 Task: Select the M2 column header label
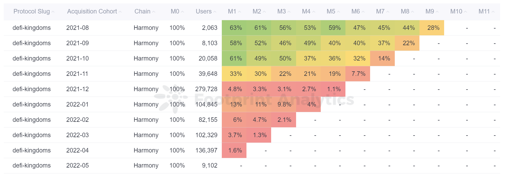[257, 11]
